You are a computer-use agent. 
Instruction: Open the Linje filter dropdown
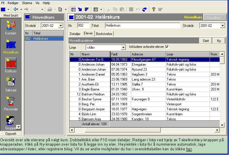[x=123, y=48]
